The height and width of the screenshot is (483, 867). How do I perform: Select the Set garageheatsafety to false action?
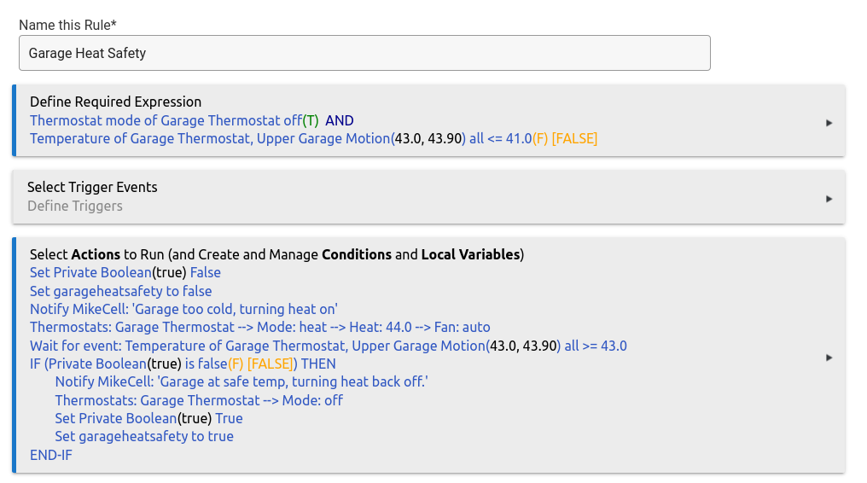[120, 291]
